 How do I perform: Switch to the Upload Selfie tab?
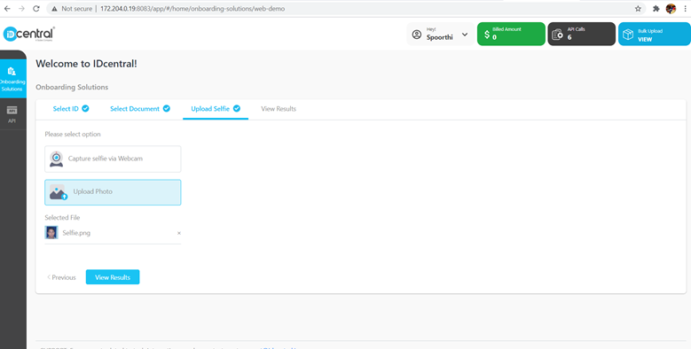pos(216,109)
